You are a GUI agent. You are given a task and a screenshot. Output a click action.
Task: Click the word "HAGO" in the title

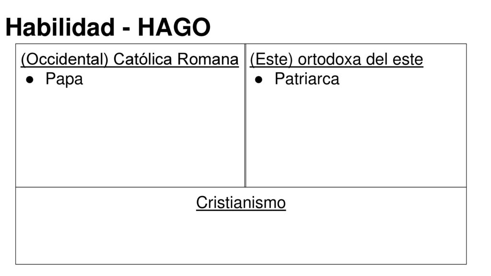tap(174, 27)
